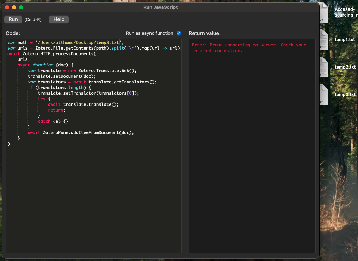Click the 'return;' statement in code
The height and width of the screenshot is (261, 358).
[x=57, y=110]
